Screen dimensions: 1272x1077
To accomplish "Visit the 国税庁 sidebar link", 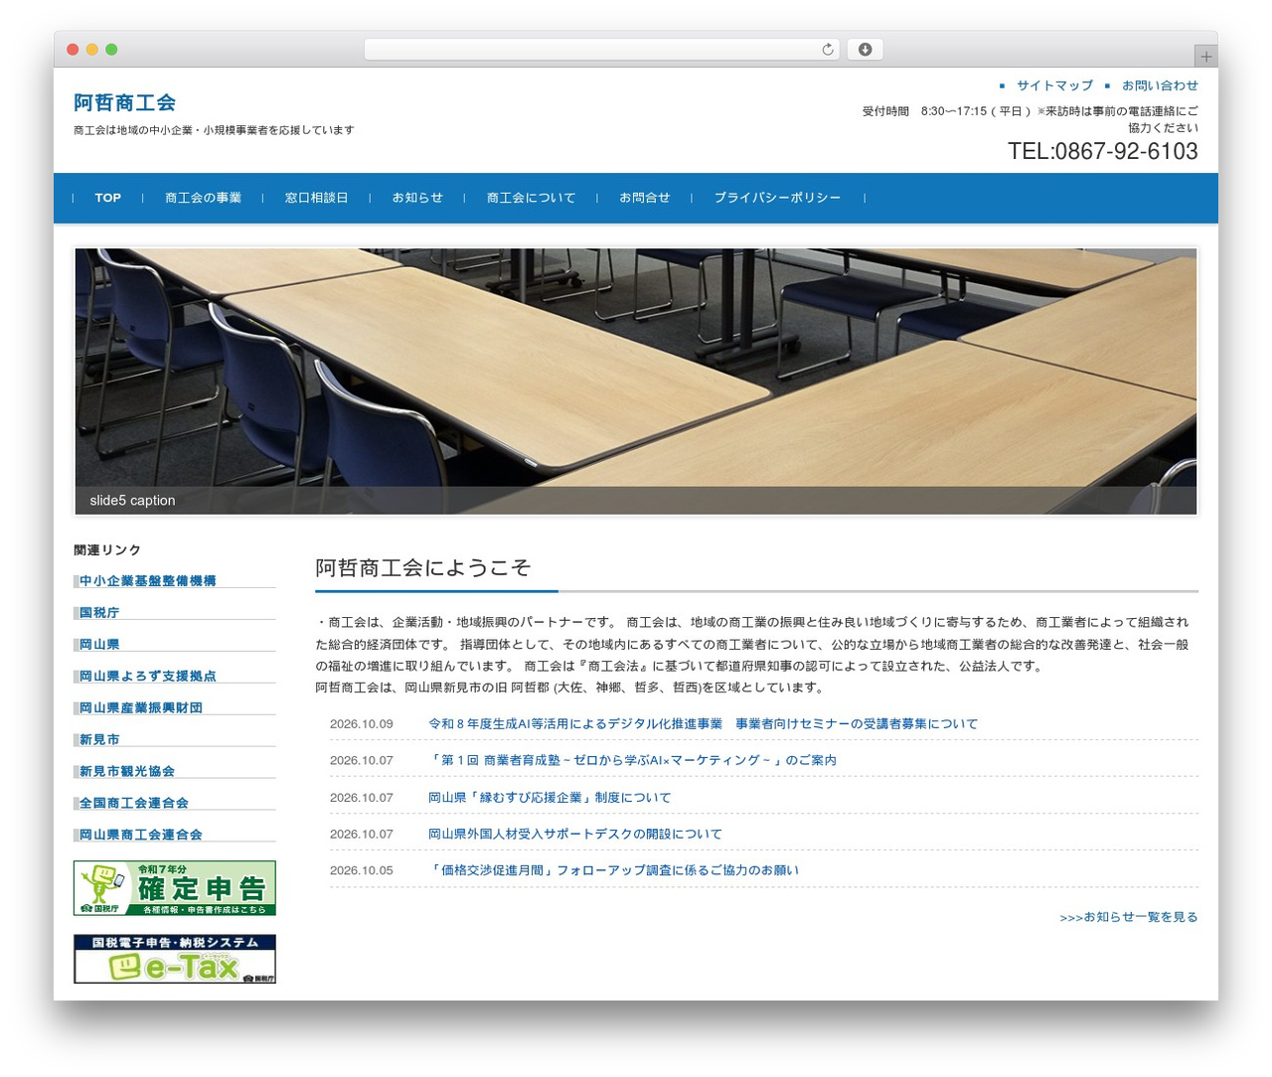I will 99,613.
